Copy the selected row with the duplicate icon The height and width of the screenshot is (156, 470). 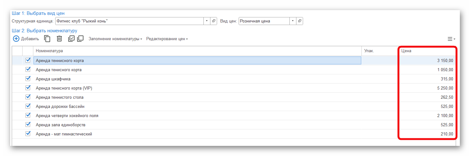click(47, 39)
